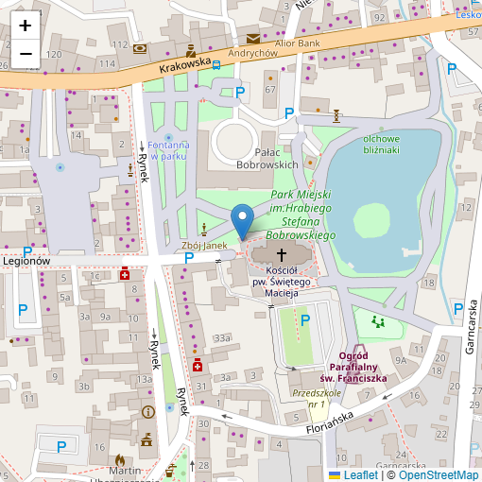Click the fire station flame icon above Martin
Viewport: 482px width, 482px height.
tap(120, 460)
